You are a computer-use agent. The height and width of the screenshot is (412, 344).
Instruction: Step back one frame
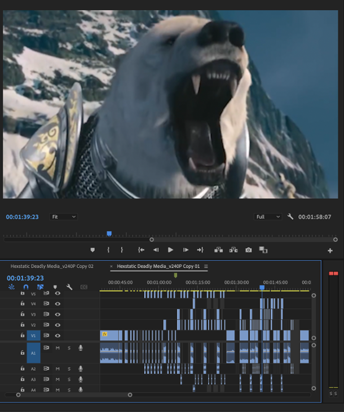156,250
